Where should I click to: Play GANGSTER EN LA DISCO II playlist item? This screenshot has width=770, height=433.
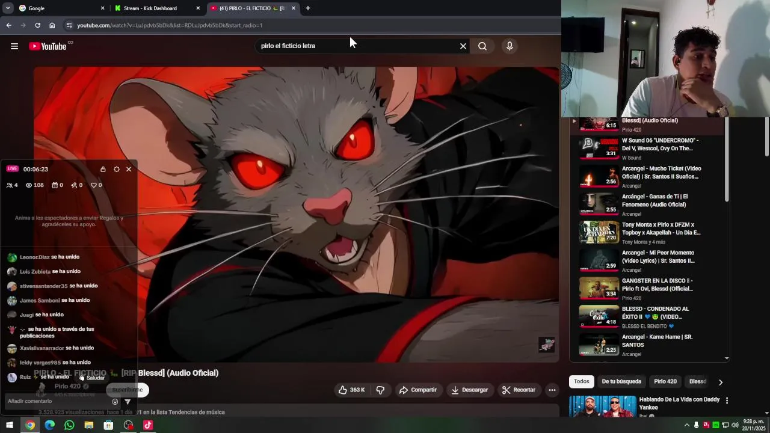tap(648, 289)
